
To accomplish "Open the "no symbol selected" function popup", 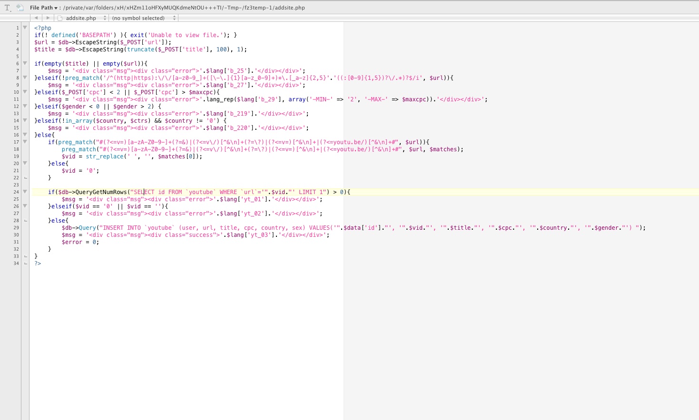I will [x=143, y=18].
